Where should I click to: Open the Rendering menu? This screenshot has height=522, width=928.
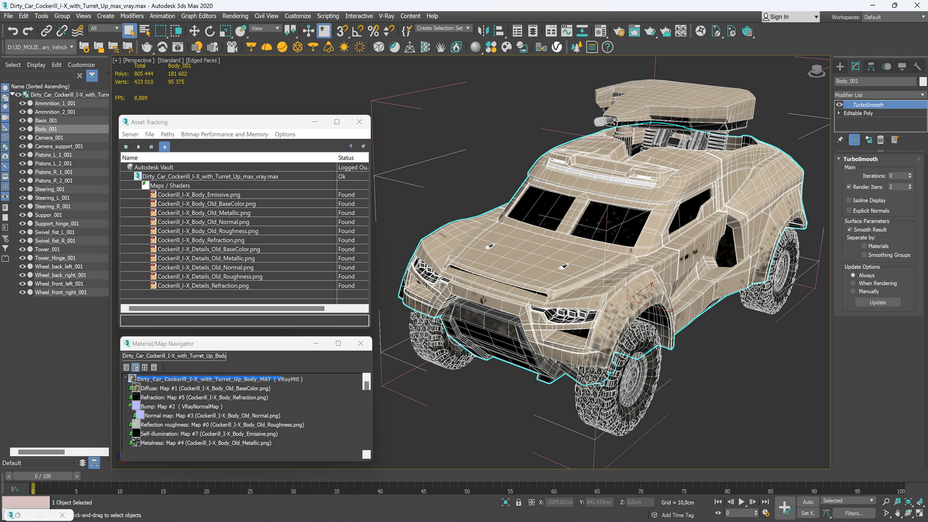click(235, 16)
